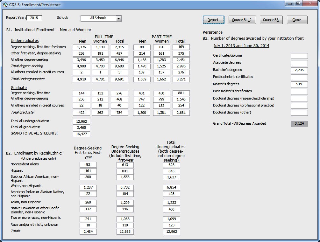This screenshot has width=320, height=242.
Task: Click the 'July 1, 2013 and June 30, 2014' text
Action: pos(241,46)
